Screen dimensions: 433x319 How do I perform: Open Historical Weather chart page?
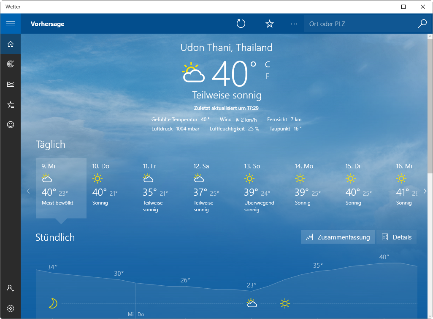tap(11, 84)
